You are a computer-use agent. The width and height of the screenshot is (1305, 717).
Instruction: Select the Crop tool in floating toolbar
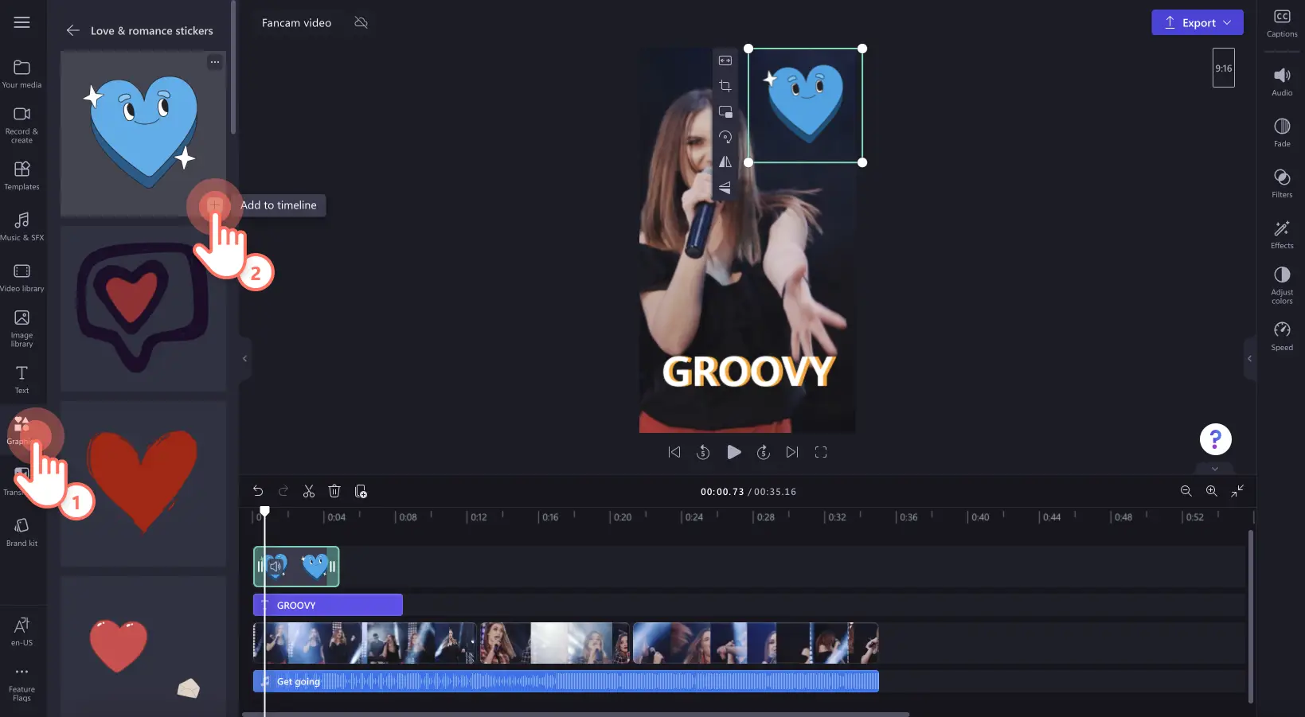pyautogui.click(x=725, y=86)
